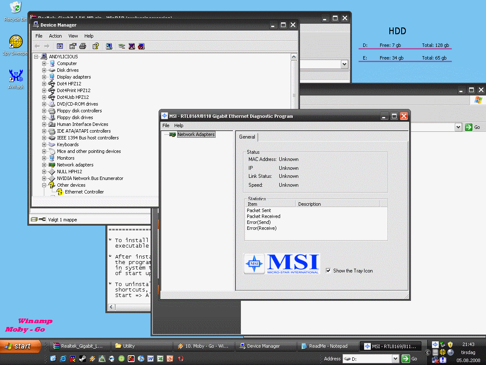Click the Item column header in Statistics
This screenshot has width=486, height=365.
pyautogui.click(x=270, y=204)
